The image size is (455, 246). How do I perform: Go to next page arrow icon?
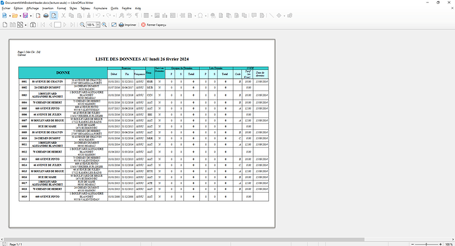click(65, 25)
